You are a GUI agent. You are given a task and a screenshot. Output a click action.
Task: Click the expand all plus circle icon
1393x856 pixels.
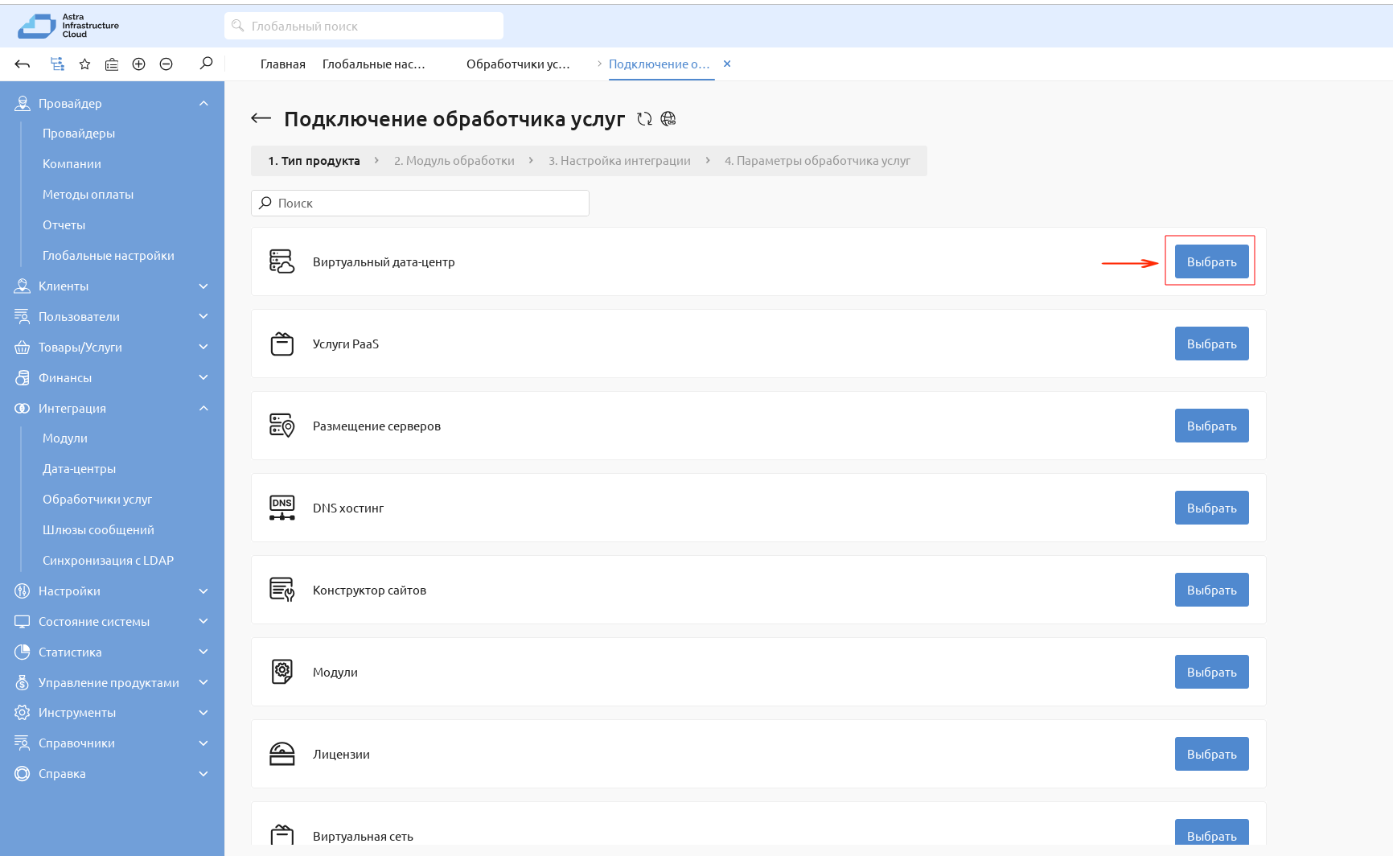[x=139, y=64]
